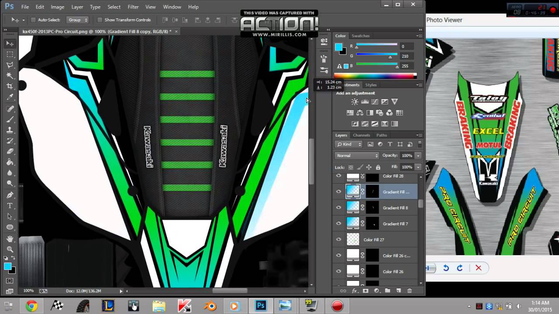Click the zoom percentage field

(x=28, y=291)
